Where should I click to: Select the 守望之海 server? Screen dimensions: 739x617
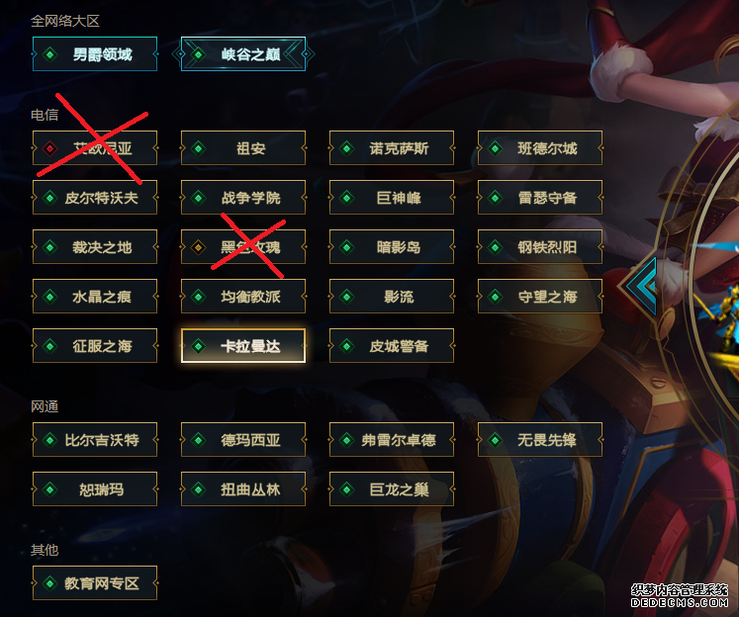[540, 297]
